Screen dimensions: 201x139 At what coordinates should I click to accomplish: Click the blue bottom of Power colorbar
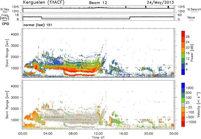183,72
